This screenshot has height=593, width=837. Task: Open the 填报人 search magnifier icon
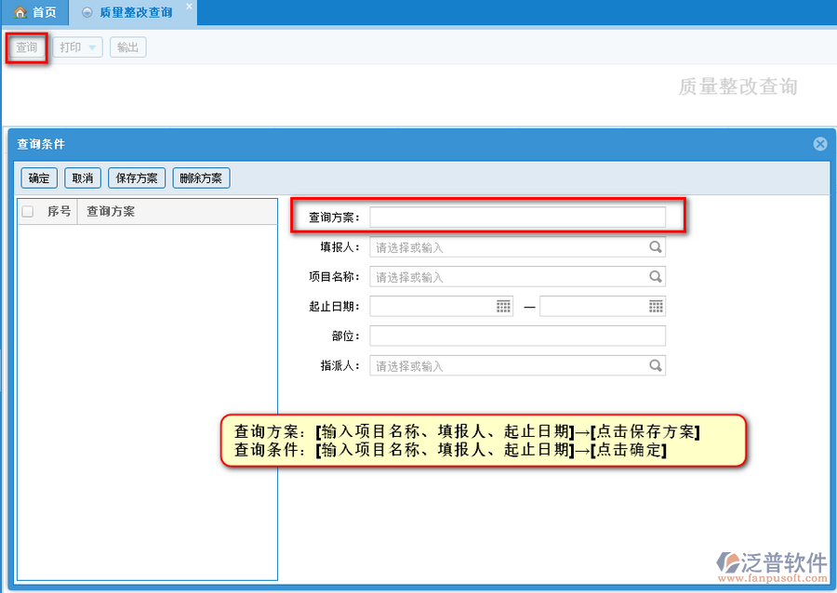coord(655,247)
